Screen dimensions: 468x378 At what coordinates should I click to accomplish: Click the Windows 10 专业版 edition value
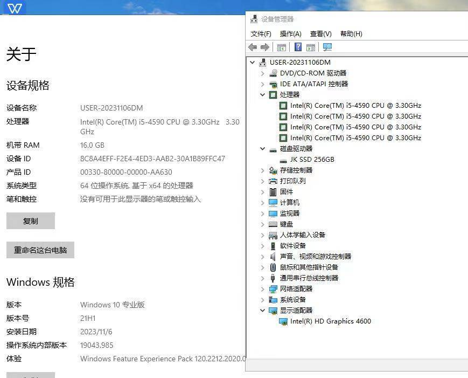(x=113, y=305)
